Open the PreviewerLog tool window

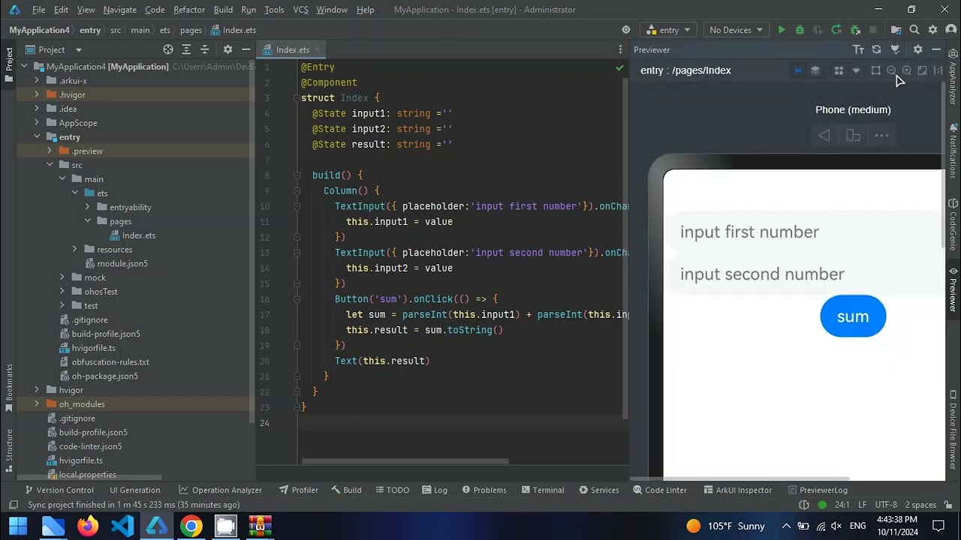(x=817, y=490)
